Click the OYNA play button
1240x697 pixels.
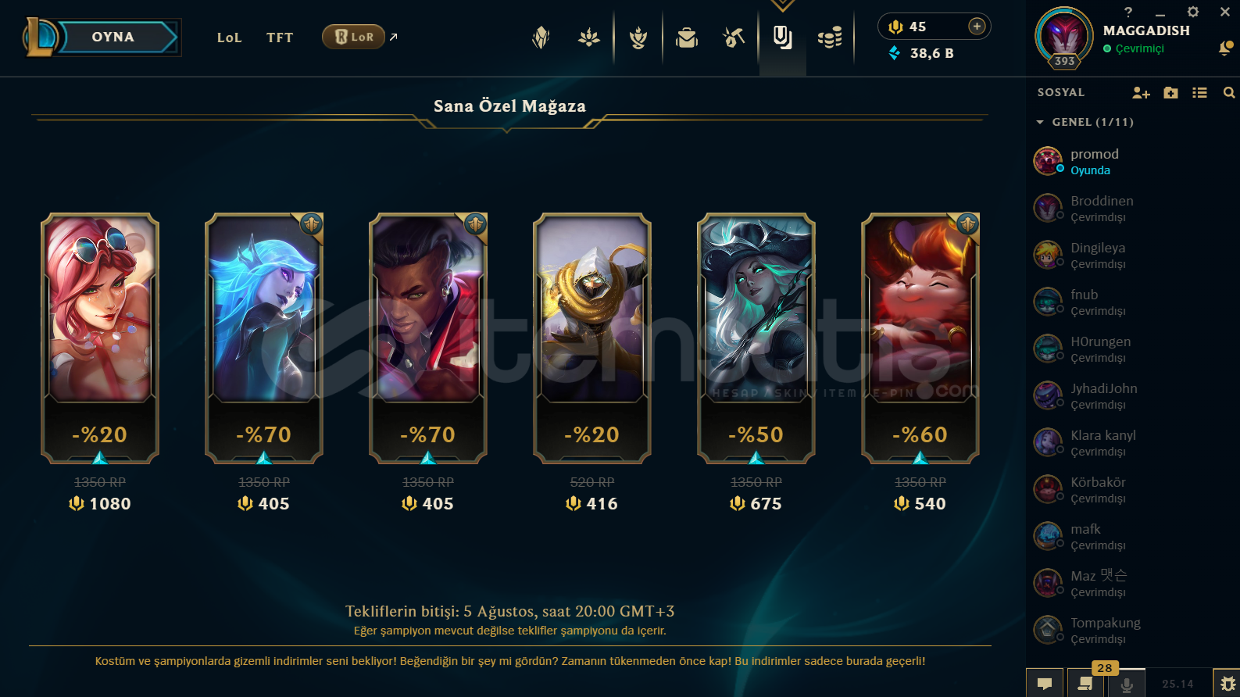[x=114, y=37]
